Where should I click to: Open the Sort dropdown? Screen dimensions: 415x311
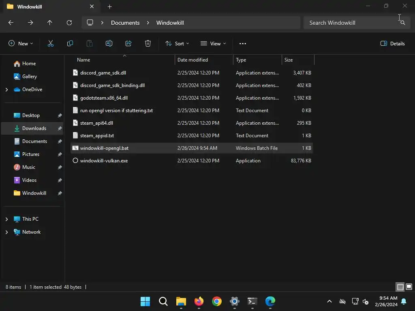click(x=177, y=44)
